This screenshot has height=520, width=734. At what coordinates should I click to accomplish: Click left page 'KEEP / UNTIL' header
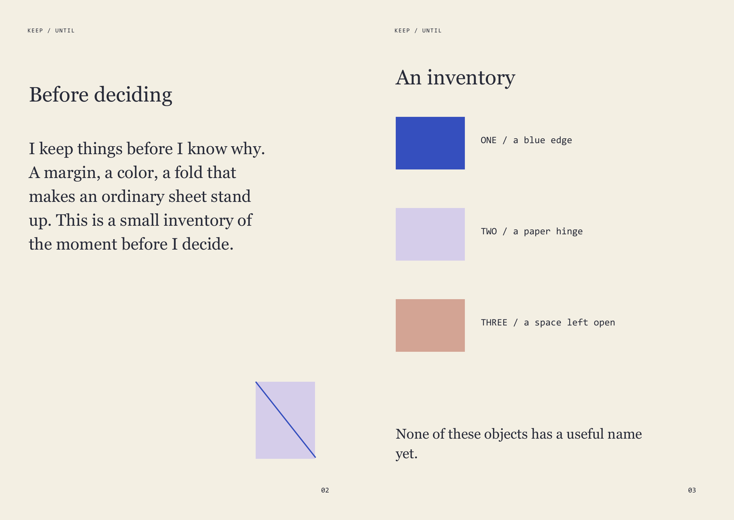point(51,31)
